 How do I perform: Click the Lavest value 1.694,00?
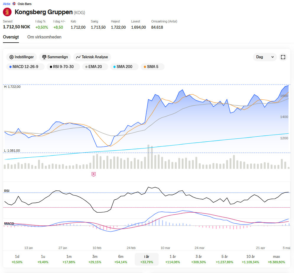(x=139, y=28)
